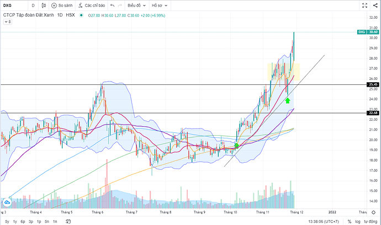Toggle log scale mode

point(358,221)
